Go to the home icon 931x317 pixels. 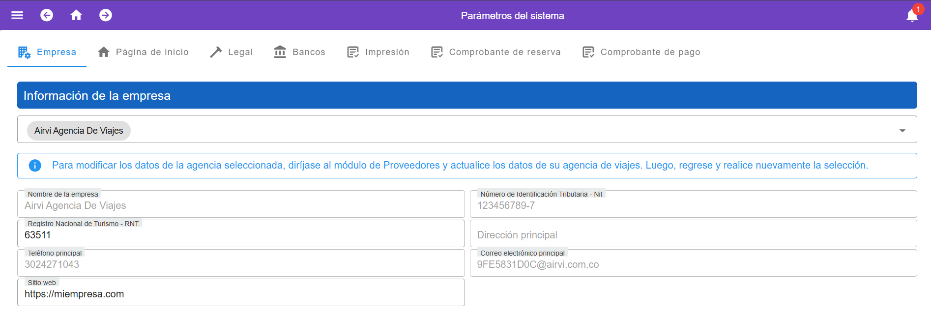[x=76, y=15]
